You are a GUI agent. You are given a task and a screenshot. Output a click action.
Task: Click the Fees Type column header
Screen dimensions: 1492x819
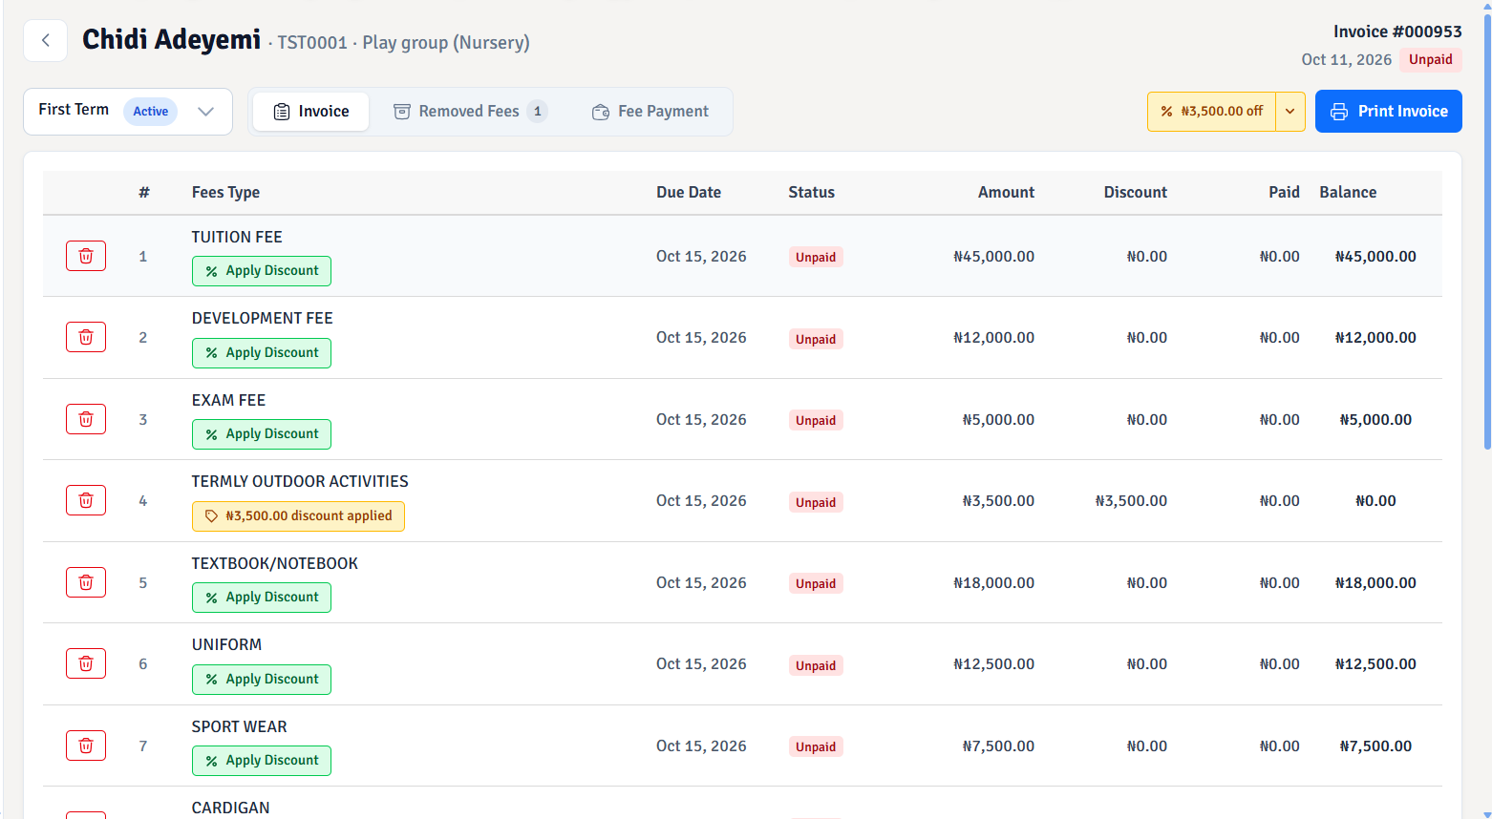[225, 192]
